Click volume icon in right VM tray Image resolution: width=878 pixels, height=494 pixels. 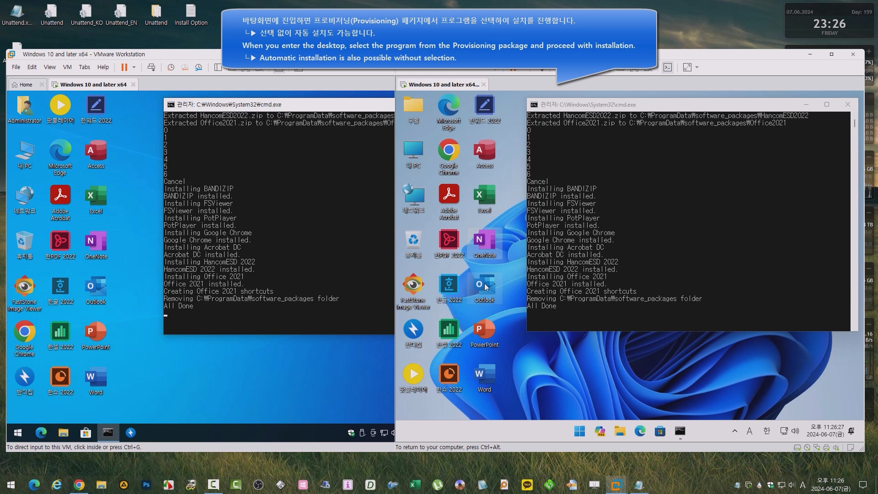(795, 431)
